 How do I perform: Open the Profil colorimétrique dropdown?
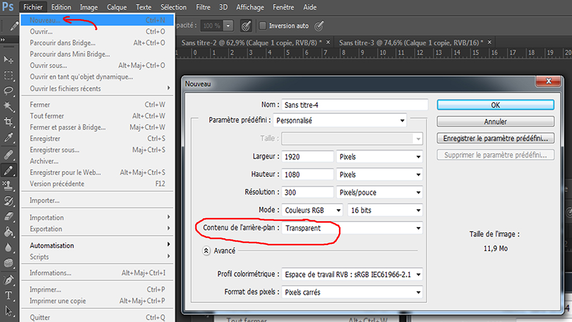352,274
